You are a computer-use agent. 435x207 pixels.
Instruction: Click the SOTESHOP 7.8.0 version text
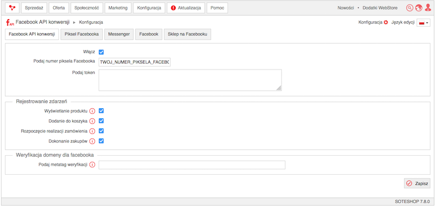412,201
